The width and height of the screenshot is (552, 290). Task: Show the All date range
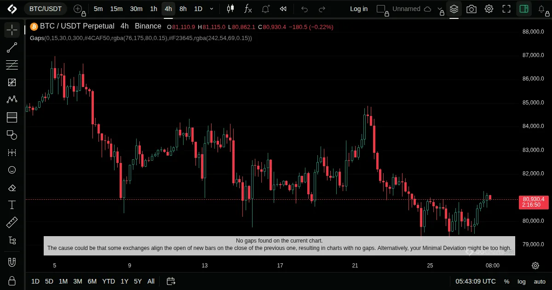(x=151, y=281)
